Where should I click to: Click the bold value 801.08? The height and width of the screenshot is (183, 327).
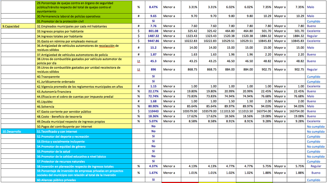point(153,31)
